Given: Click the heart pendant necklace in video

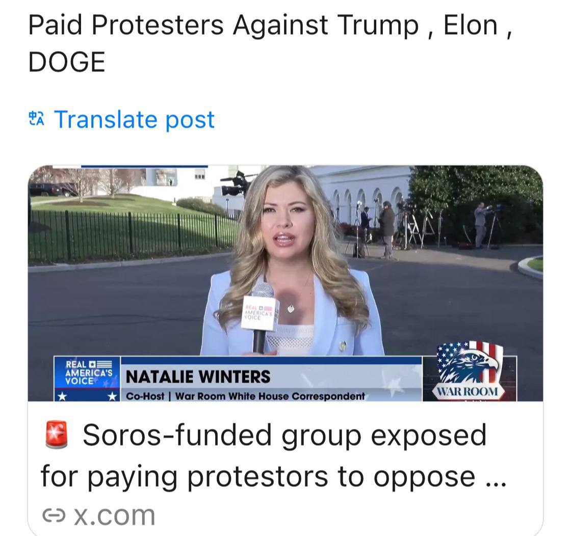Looking at the screenshot, I should (x=291, y=309).
